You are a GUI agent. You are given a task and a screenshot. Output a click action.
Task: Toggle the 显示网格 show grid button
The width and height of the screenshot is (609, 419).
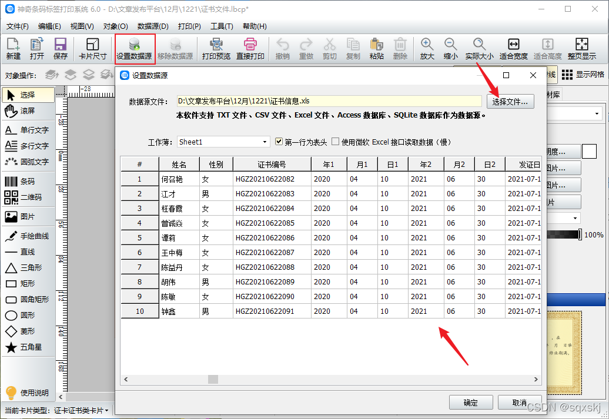click(583, 75)
